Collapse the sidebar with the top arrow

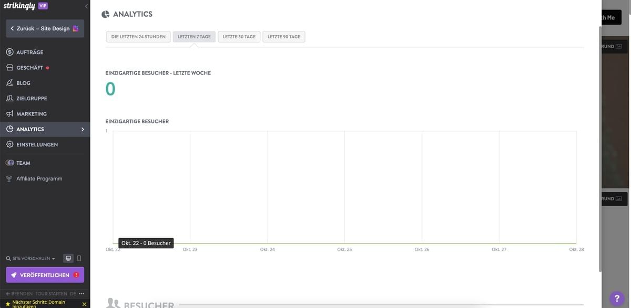click(x=86, y=6)
